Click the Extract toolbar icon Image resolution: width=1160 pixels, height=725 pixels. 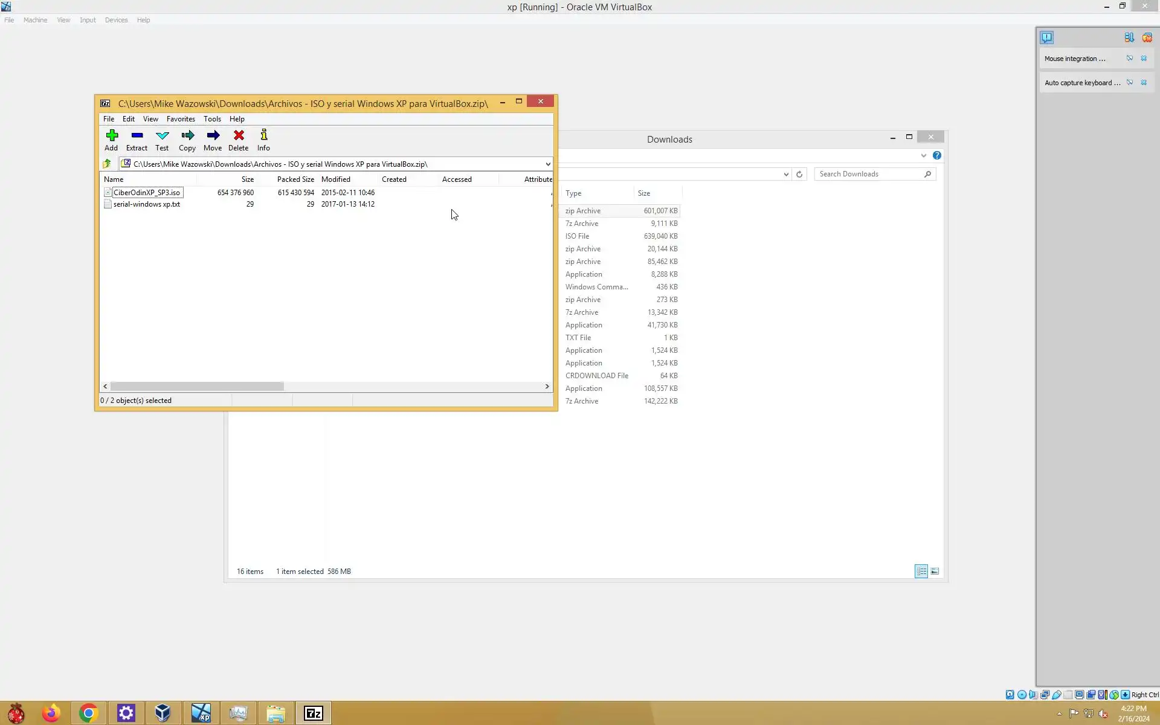tap(137, 135)
